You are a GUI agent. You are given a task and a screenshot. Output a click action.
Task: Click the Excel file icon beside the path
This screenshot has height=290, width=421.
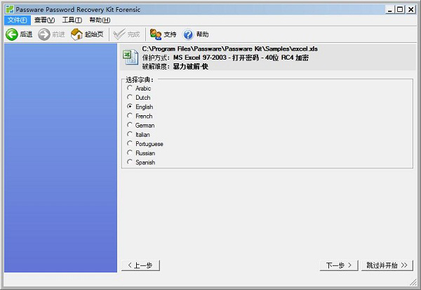coord(130,56)
